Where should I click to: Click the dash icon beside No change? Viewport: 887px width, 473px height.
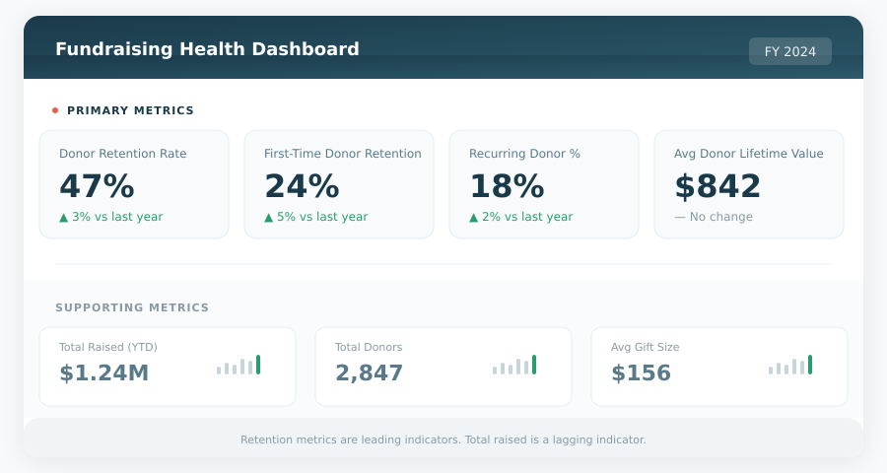coord(679,217)
